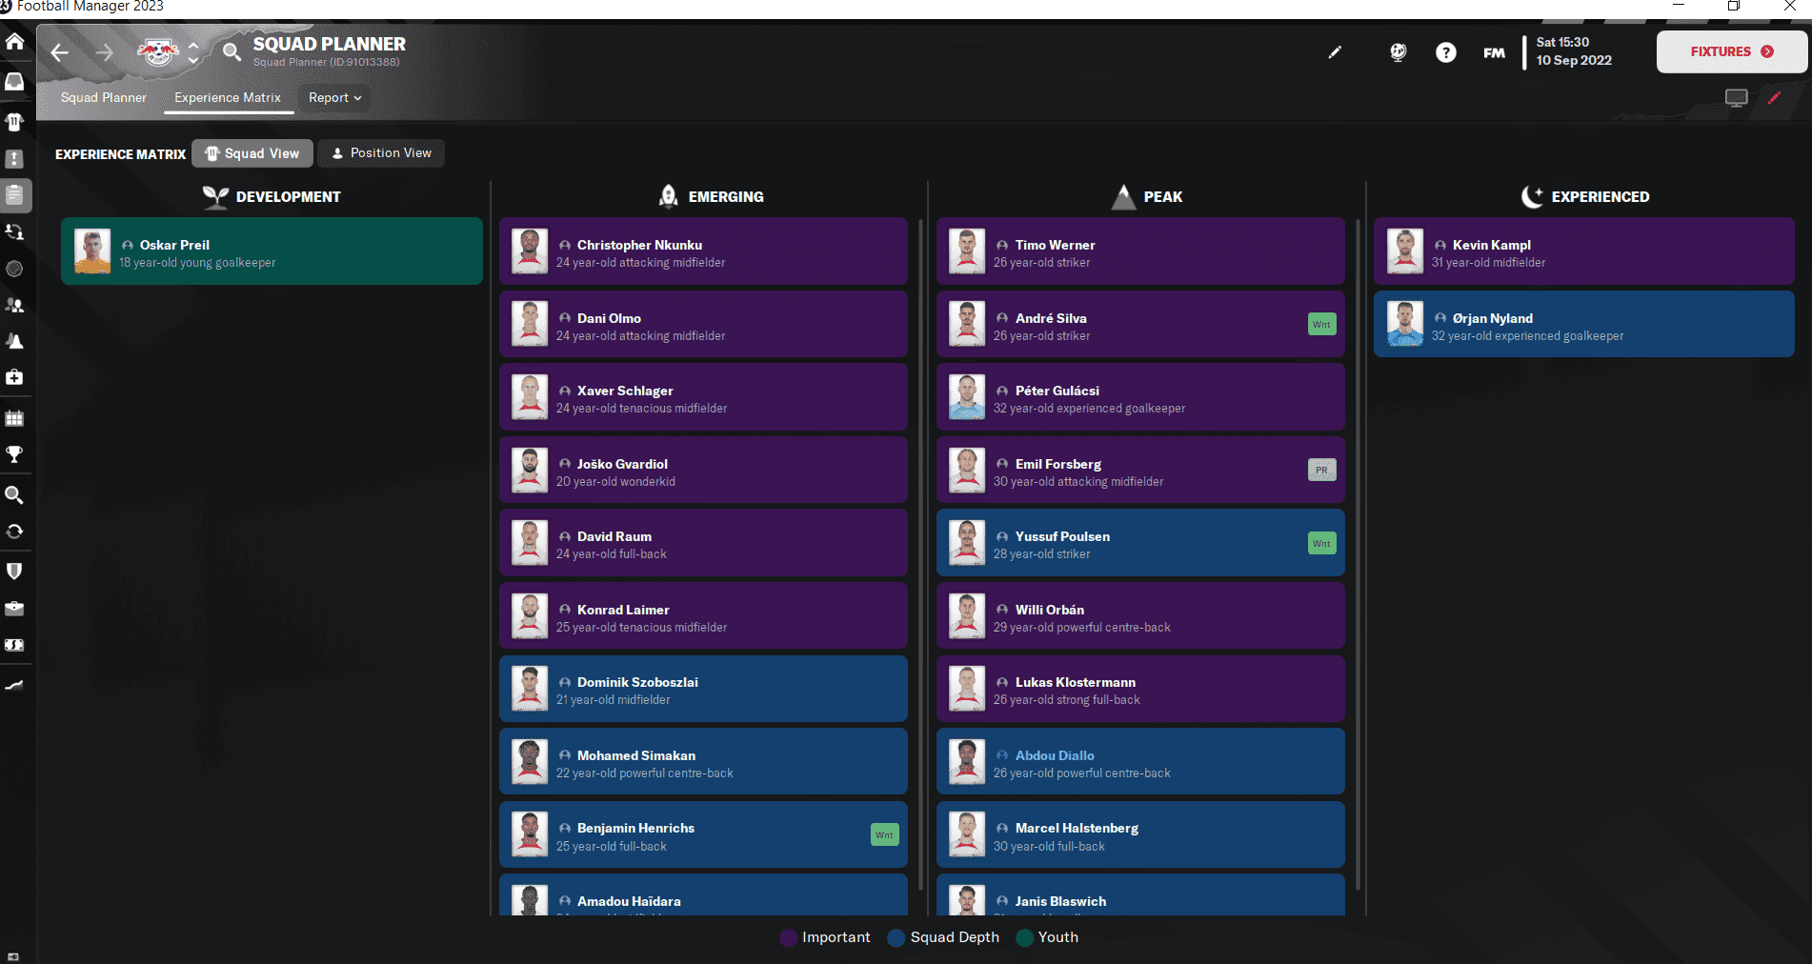
Task: Open the help question mark icon
Action: (x=1446, y=52)
